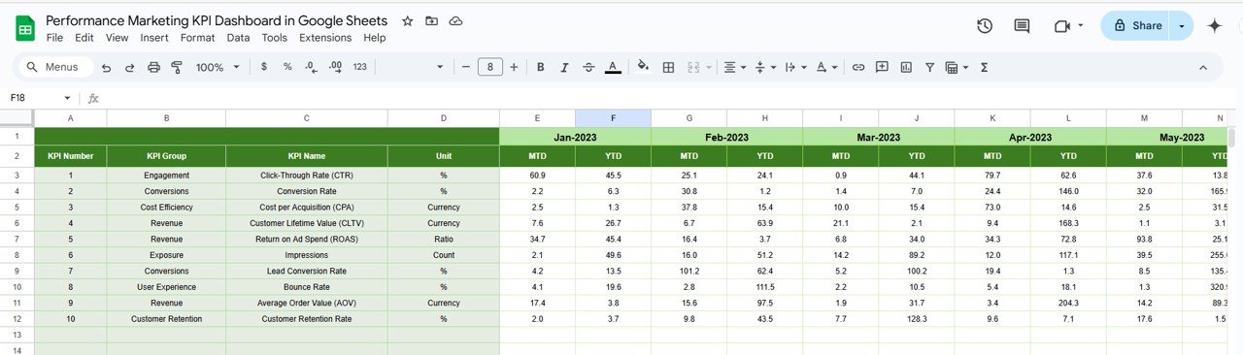1243x355 pixels.
Task: Open more number formats 123
Action: click(360, 67)
